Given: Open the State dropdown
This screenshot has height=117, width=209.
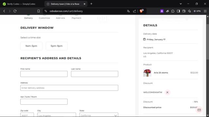Looking at the screenshot, I should (x=99, y=115).
